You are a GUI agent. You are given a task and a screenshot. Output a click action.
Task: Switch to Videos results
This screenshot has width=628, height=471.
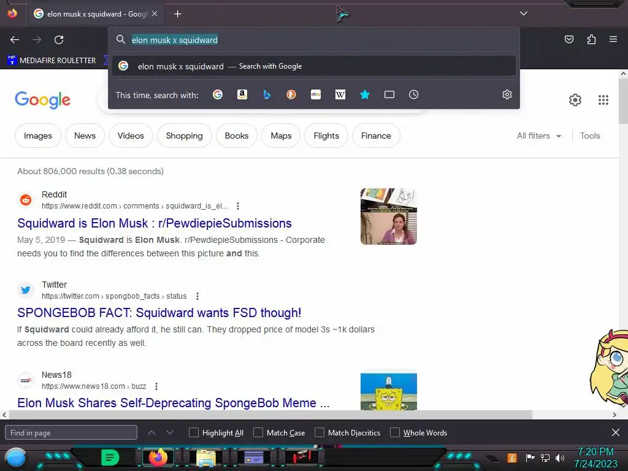[x=131, y=136]
